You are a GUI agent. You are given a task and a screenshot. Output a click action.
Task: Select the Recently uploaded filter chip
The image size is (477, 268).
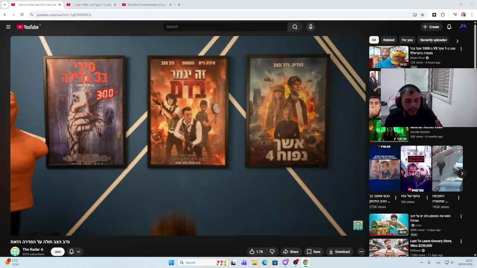[x=433, y=40]
